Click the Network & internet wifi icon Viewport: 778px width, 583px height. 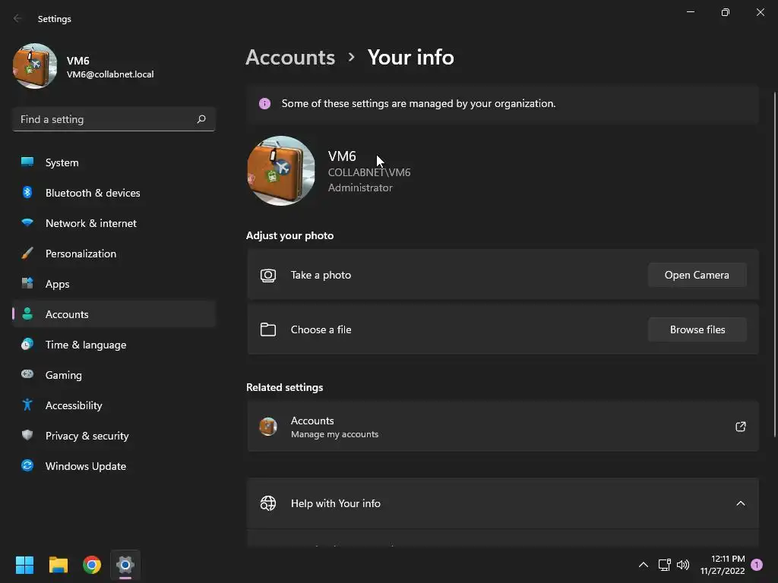[27, 223]
